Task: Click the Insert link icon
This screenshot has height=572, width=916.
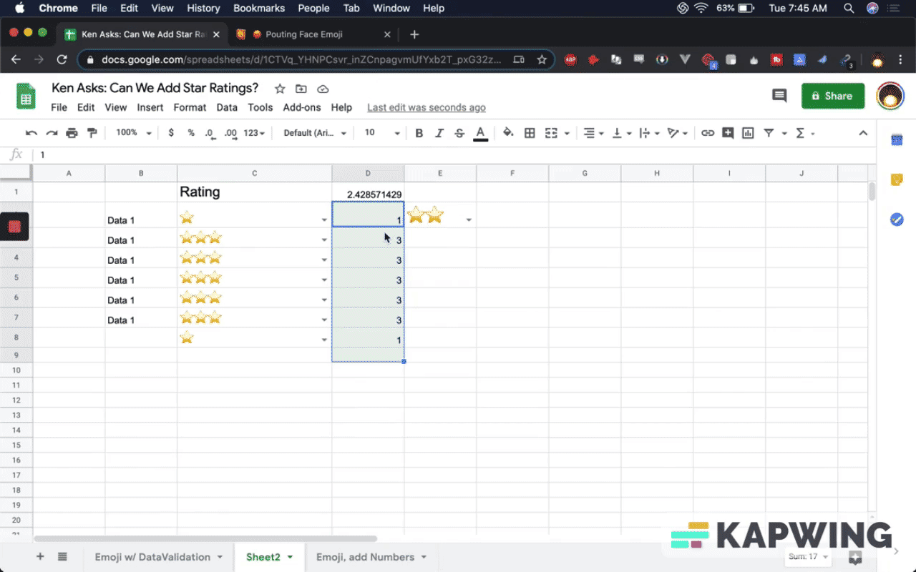Action: tap(708, 133)
